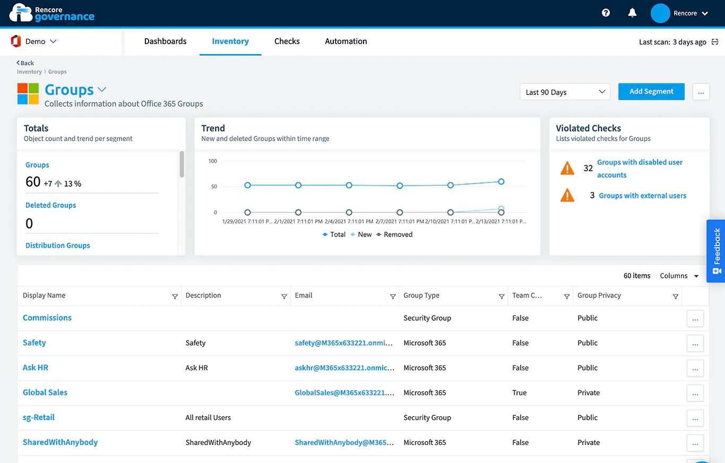The width and height of the screenshot is (725, 463).
Task: Click the Deleted Groups segment link
Action: pyautogui.click(x=50, y=205)
